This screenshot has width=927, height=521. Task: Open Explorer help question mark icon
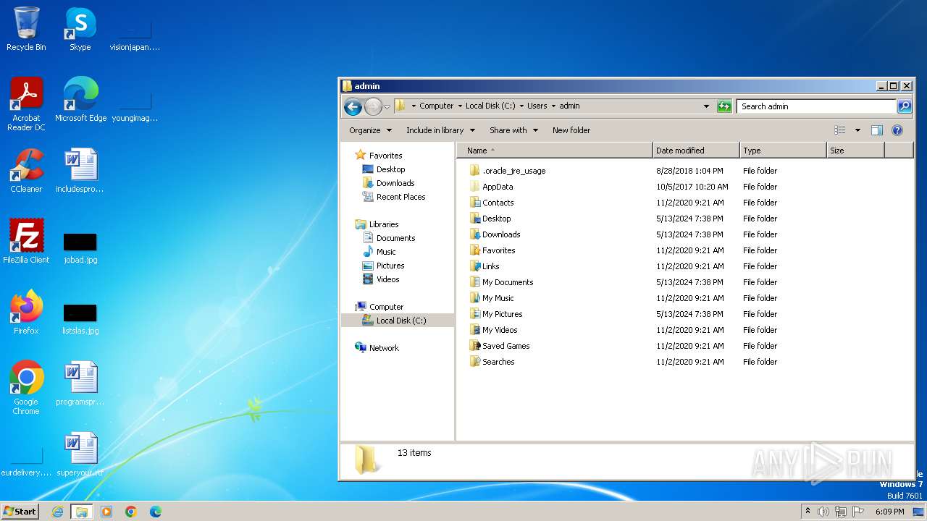click(x=897, y=130)
